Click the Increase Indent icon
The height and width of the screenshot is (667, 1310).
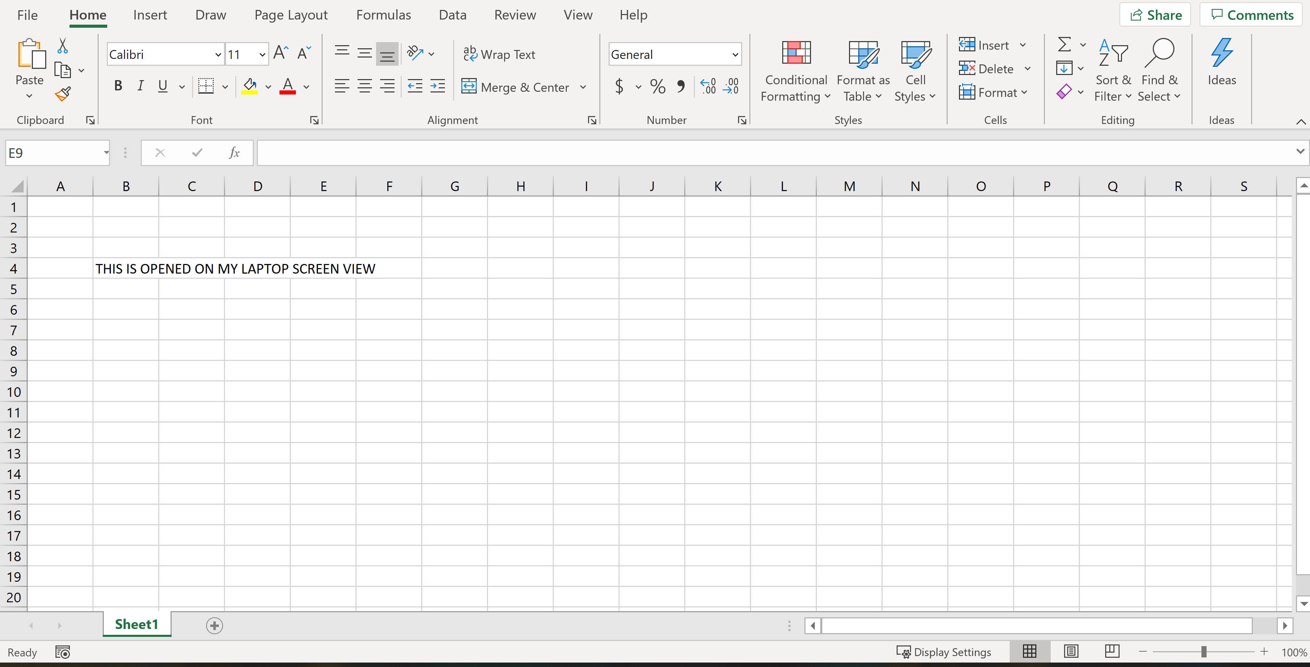point(437,86)
